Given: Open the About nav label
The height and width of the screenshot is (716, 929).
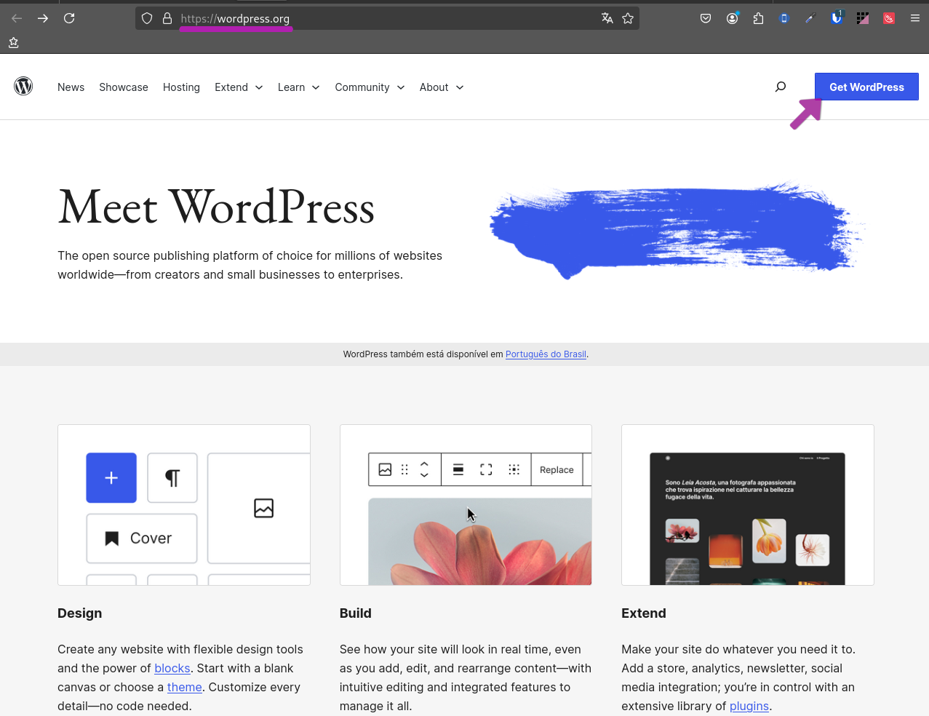Looking at the screenshot, I should (434, 87).
